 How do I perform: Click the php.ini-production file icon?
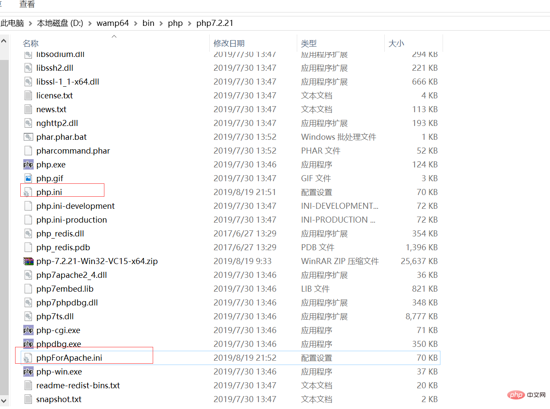pos(28,220)
